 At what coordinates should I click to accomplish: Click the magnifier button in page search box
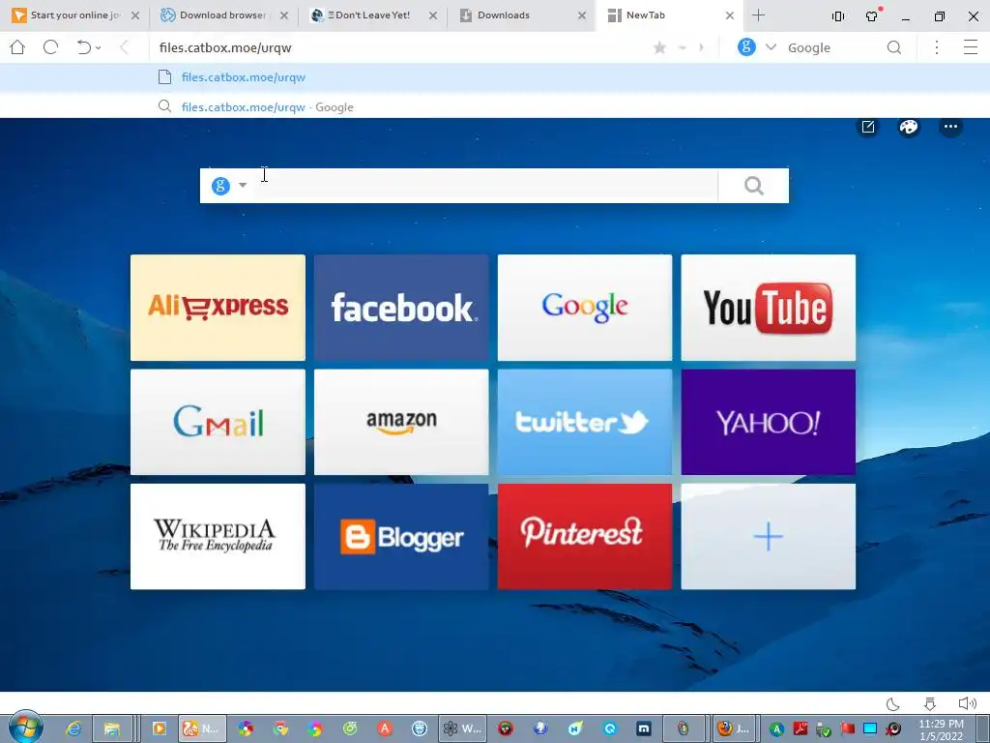pos(754,186)
